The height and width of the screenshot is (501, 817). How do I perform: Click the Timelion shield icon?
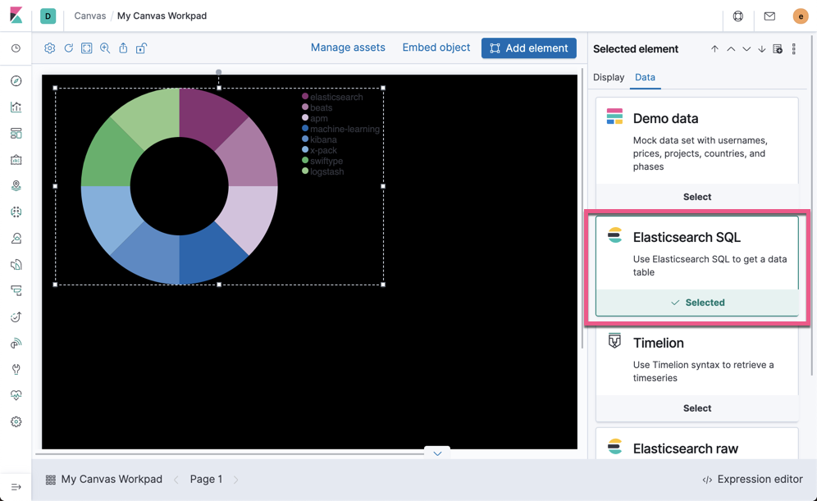coord(614,340)
